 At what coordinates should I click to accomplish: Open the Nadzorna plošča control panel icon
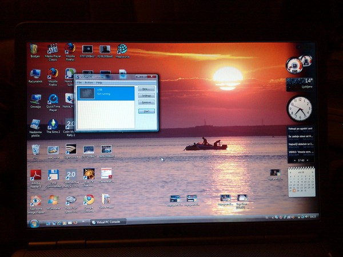pyautogui.click(x=35, y=128)
